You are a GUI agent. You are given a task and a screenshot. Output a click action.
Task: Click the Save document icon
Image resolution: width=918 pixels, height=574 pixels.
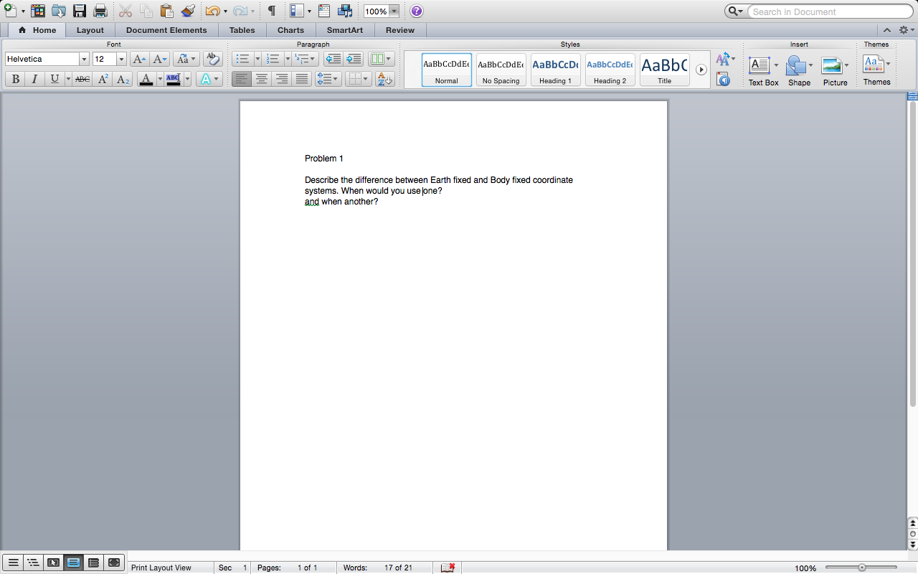point(80,11)
